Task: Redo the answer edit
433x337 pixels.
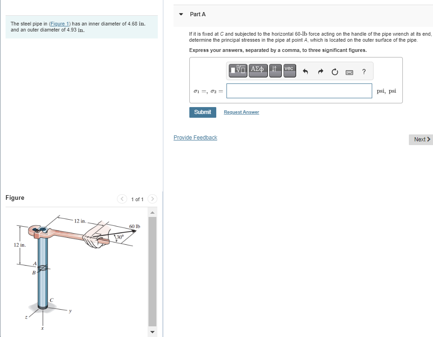Action: (x=320, y=71)
